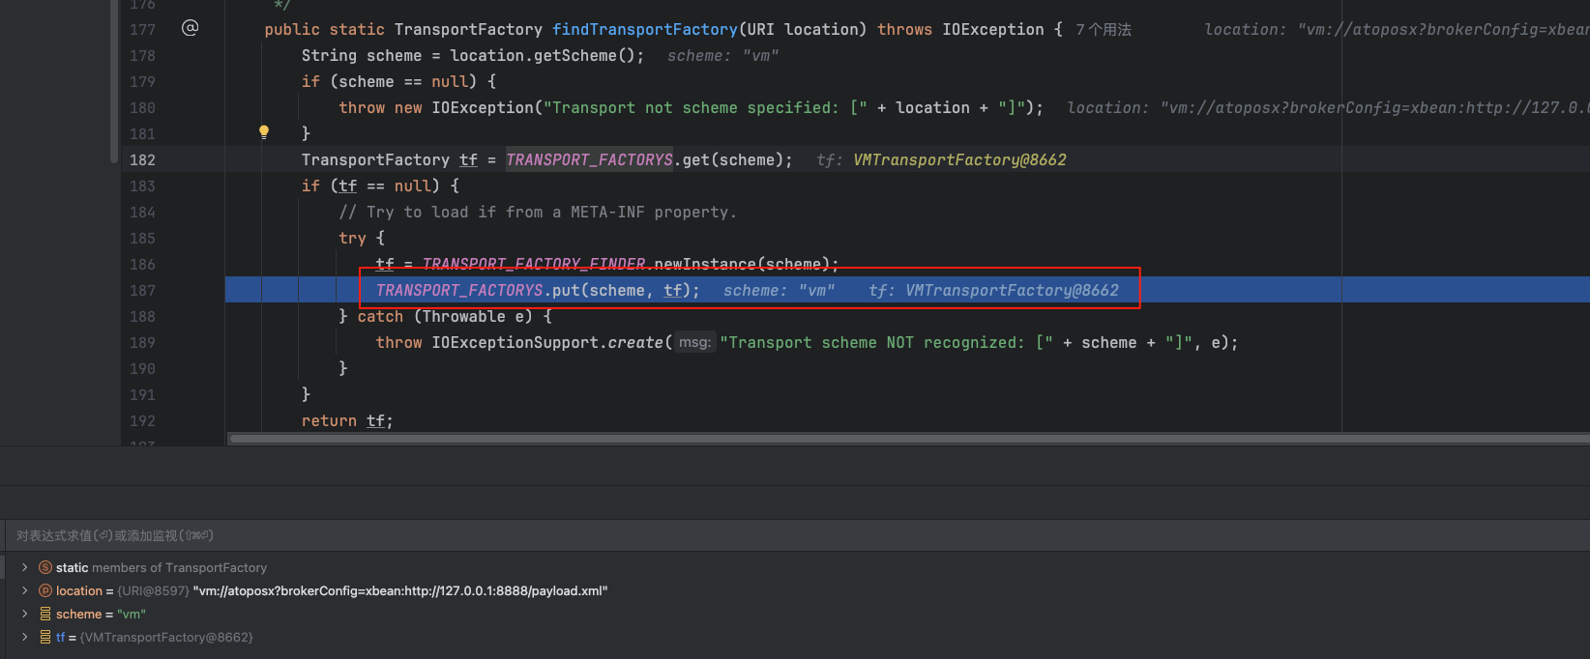Toggle breakpoint at line number 182
1590x659 pixels.
142,159
